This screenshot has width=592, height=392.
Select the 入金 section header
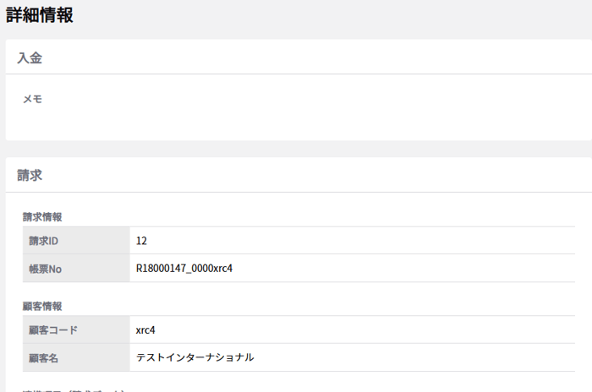pyautogui.click(x=30, y=57)
